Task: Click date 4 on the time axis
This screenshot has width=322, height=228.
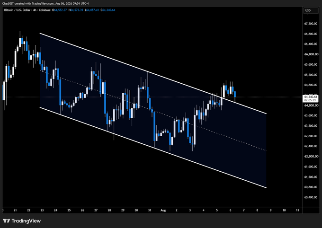Action: tap(204, 210)
